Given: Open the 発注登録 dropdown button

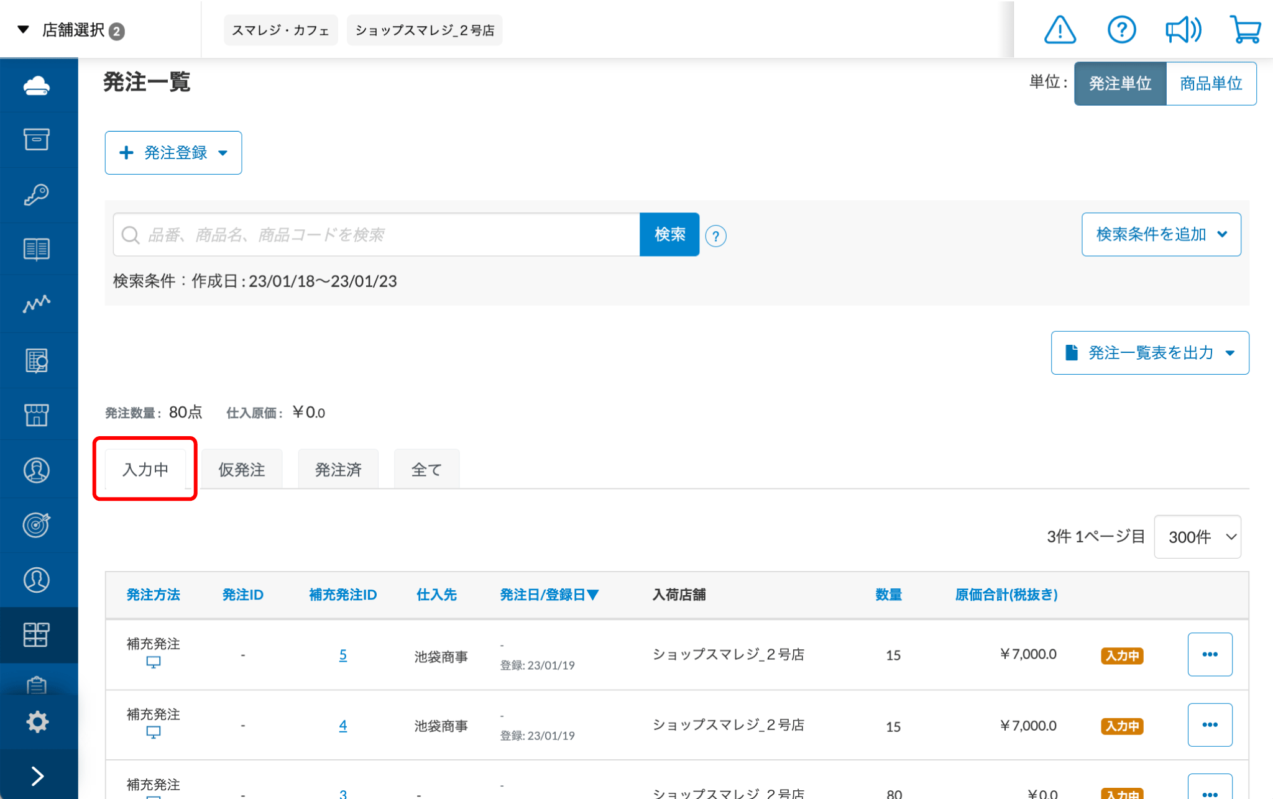Looking at the screenshot, I should (173, 153).
